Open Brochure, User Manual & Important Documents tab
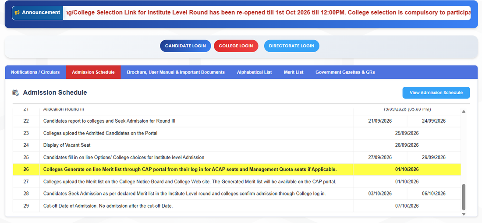The height and width of the screenshot is (223, 482). [176, 72]
